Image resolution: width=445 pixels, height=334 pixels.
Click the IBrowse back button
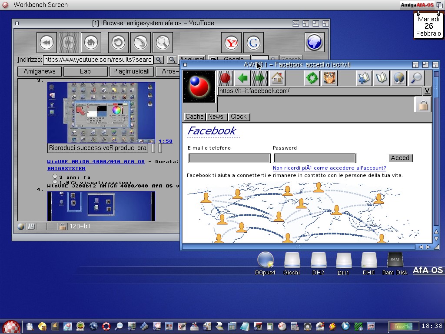[x=46, y=43]
